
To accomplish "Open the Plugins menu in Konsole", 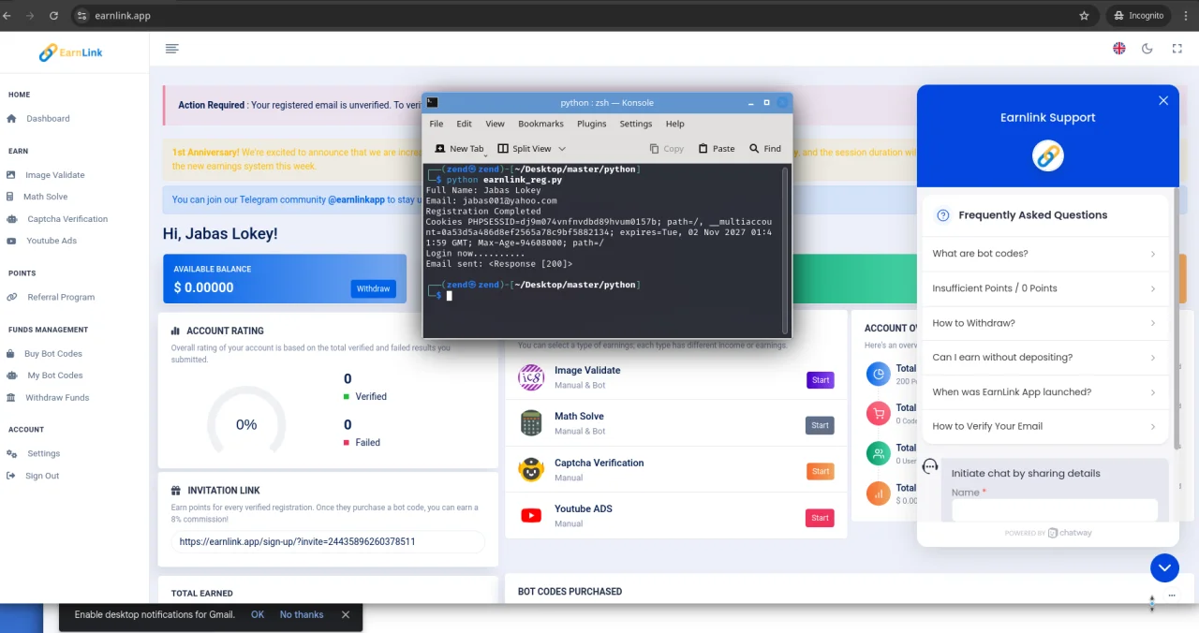I will pos(592,124).
